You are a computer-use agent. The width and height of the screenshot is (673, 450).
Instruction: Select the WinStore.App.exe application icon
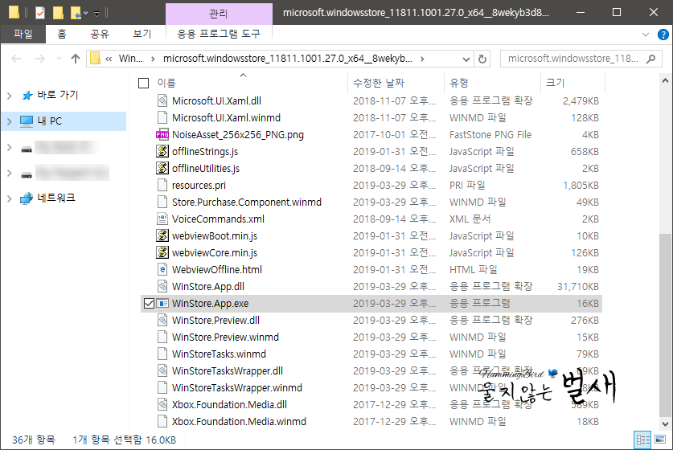(x=162, y=304)
